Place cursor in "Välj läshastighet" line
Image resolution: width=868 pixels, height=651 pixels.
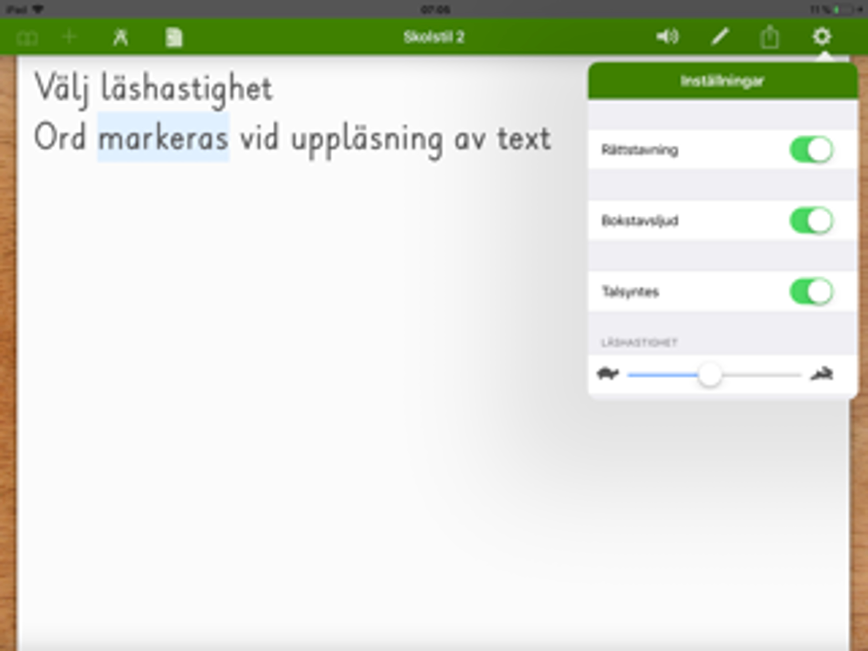pos(154,89)
